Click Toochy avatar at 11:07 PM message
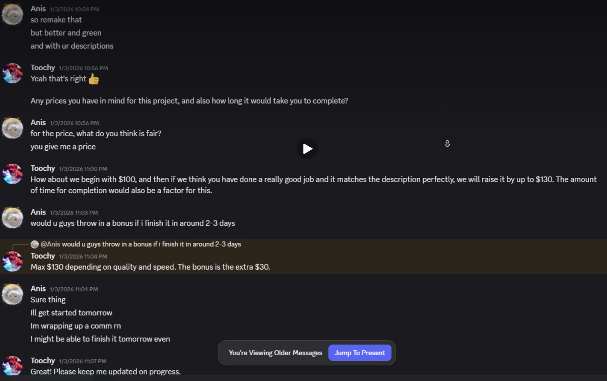 (12, 366)
